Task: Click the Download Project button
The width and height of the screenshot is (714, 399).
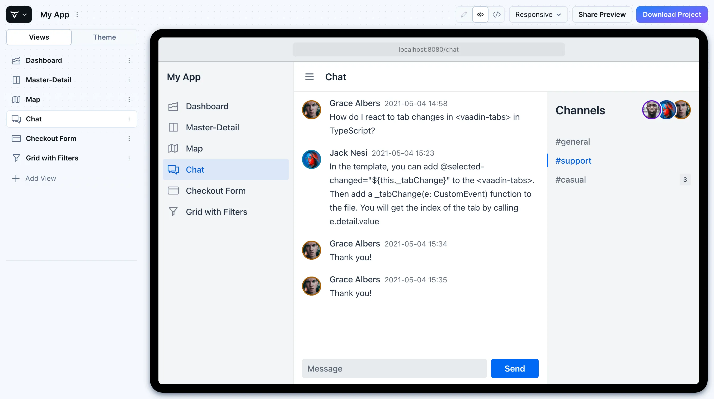Action: [672, 15]
